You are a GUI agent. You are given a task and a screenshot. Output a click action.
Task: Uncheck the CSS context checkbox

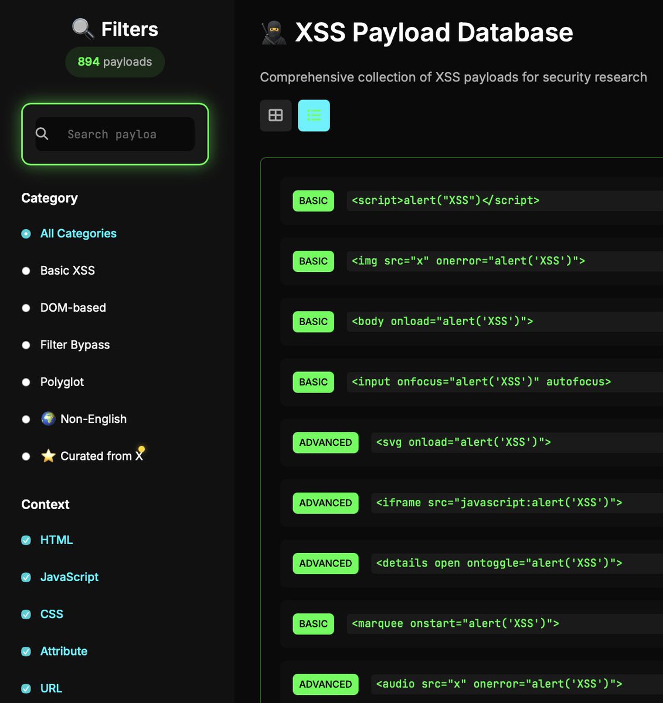[x=26, y=614]
